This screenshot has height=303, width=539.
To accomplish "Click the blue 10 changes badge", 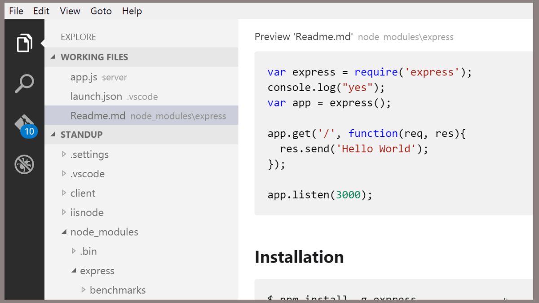I will tap(29, 132).
